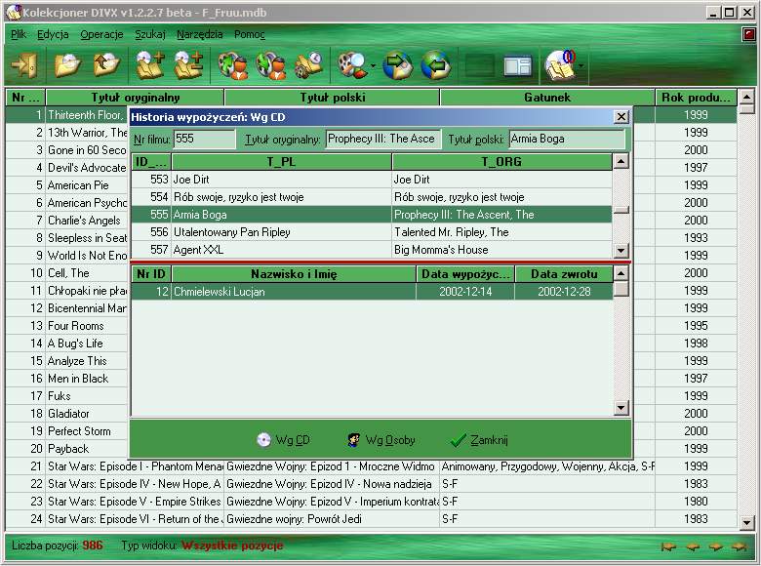Click the add CD toolbar icon

pyautogui.click(x=150, y=66)
